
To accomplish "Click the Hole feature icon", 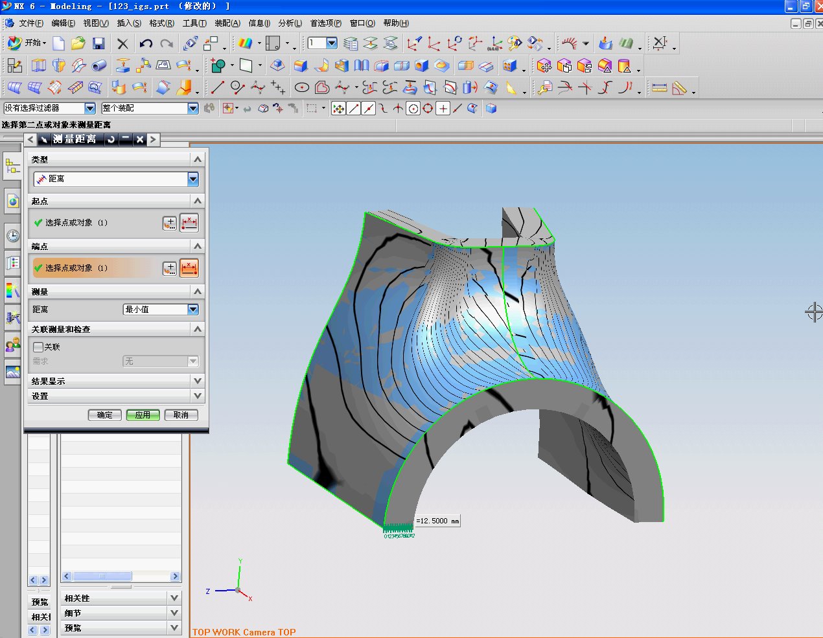I will tap(422, 65).
